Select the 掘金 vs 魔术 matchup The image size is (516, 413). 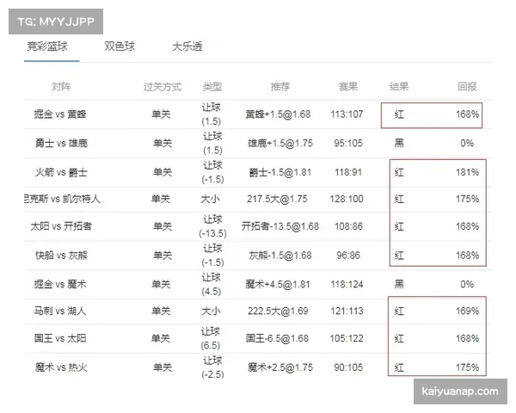(x=60, y=284)
